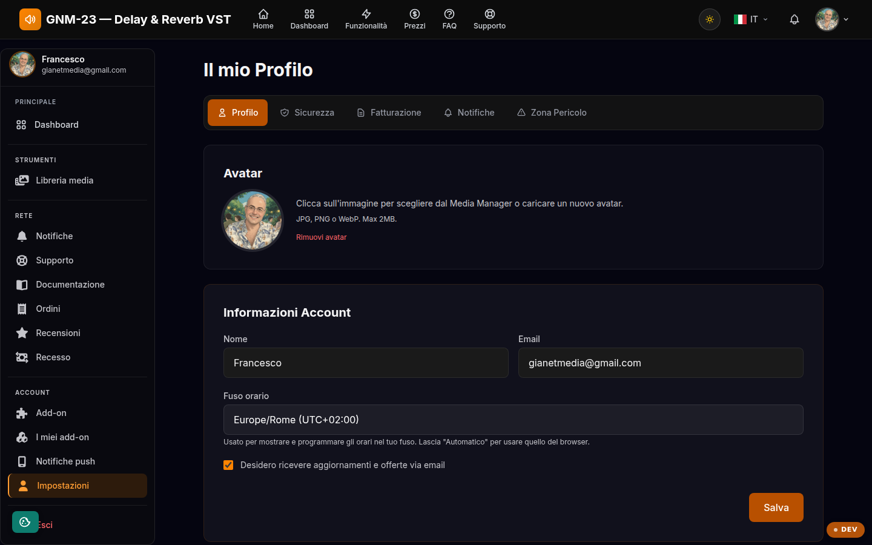The height and width of the screenshot is (545, 872).
Task: Switch to the Profilo tab
Action: pos(237,113)
